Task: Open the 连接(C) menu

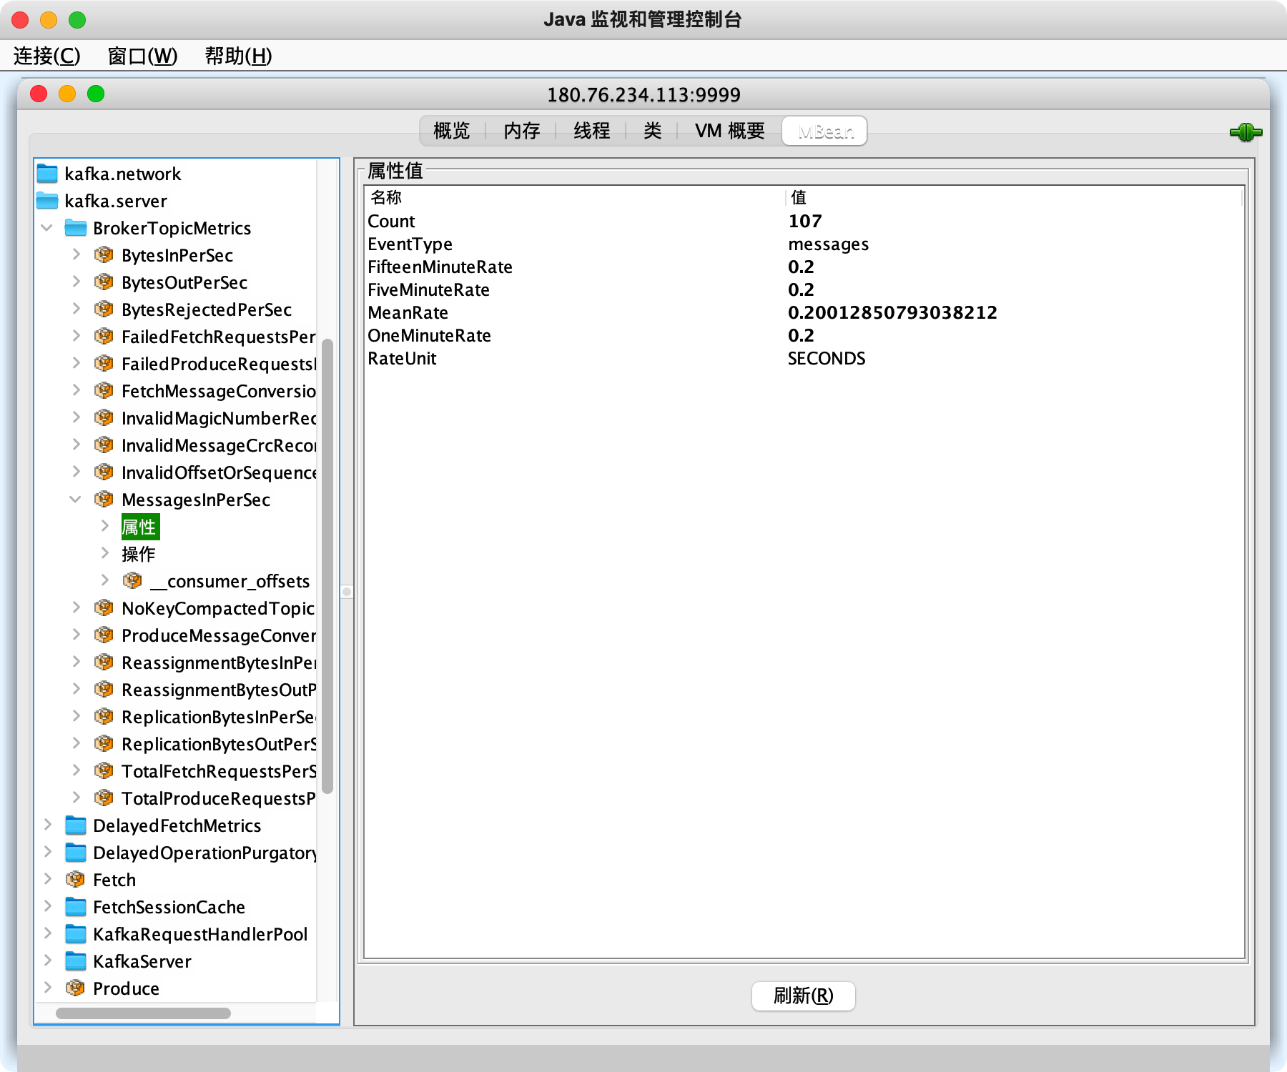Action: (47, 56)
